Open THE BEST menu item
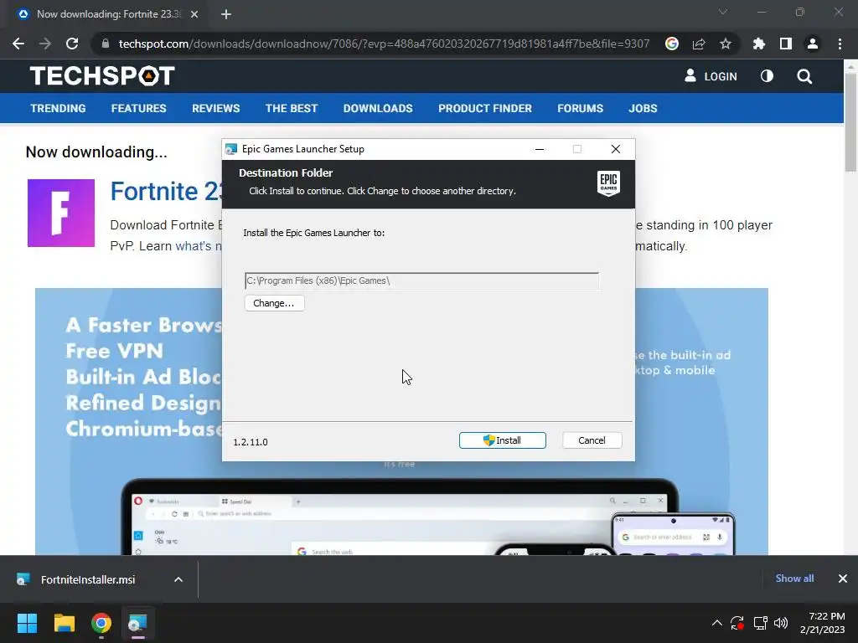858x643 pixels. [292, 108]
